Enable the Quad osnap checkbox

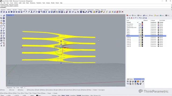[33, 93]
